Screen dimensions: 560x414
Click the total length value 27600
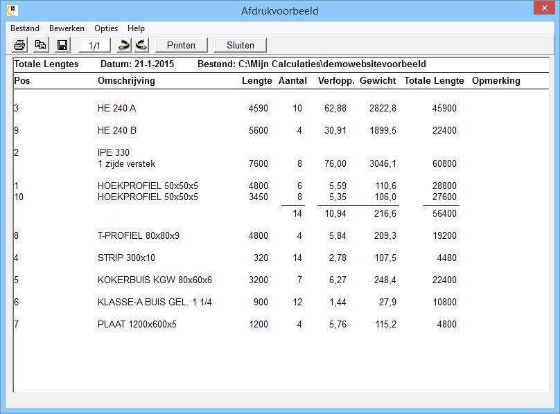[x=444, y=197]
